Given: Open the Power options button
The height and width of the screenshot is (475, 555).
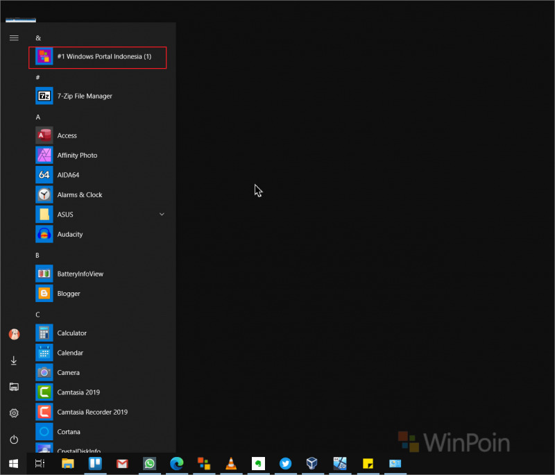Looking at the screenshot, I should 14,440.
